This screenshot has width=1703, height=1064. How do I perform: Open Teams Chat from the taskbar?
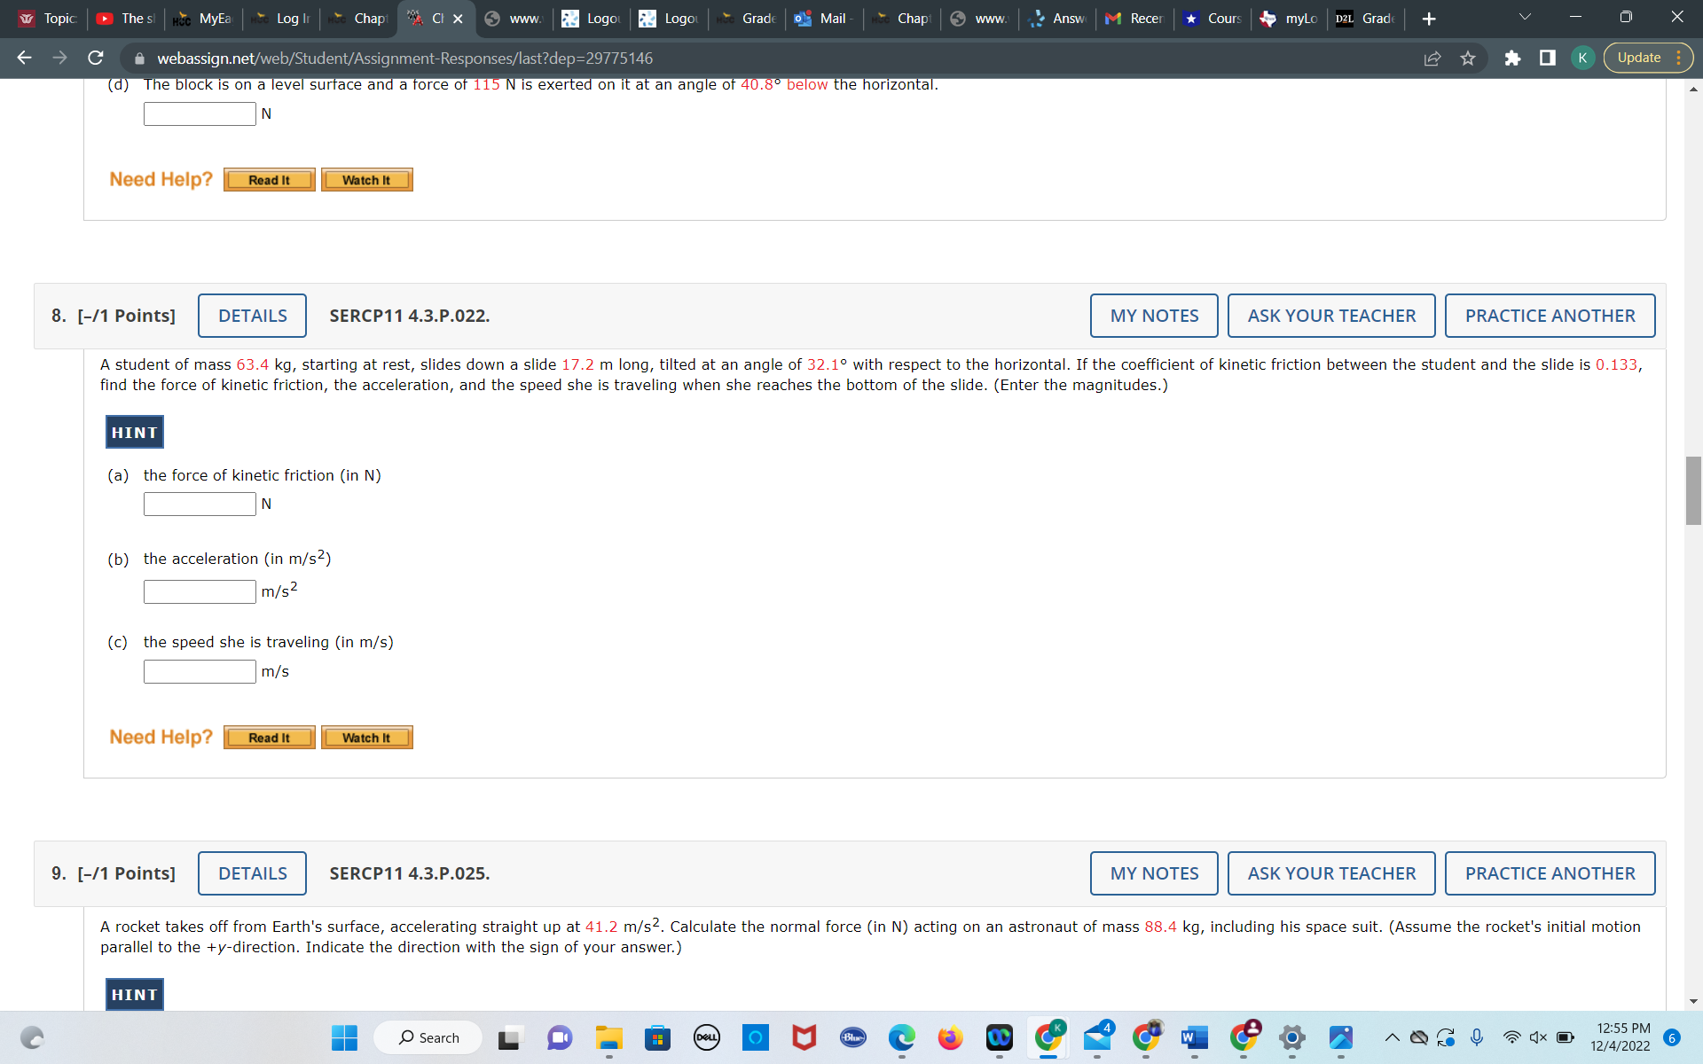pyautogui.click(x=560, y=1037)
